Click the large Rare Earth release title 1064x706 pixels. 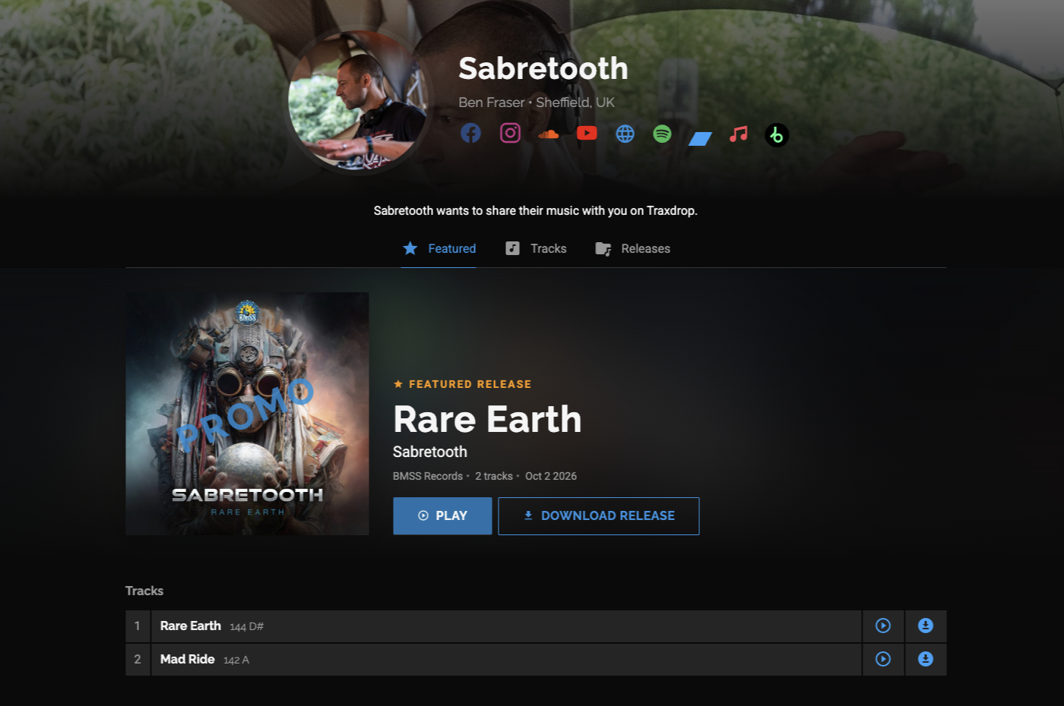click(x=487, y=419)
